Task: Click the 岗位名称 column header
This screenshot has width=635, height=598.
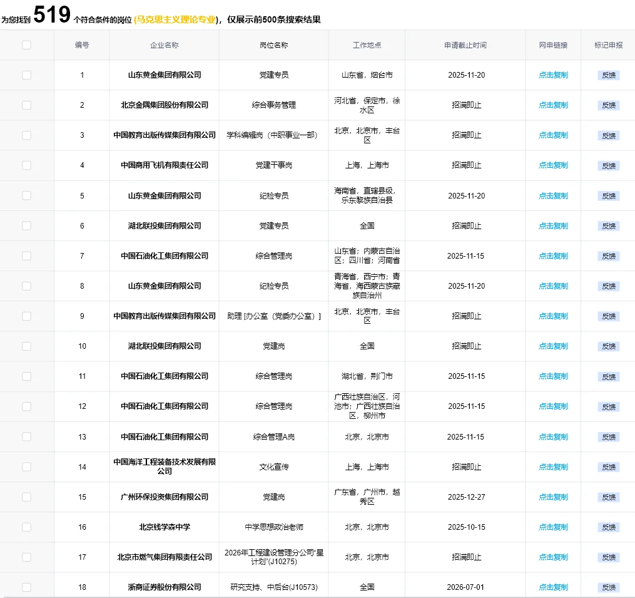Action: (274, 45)
